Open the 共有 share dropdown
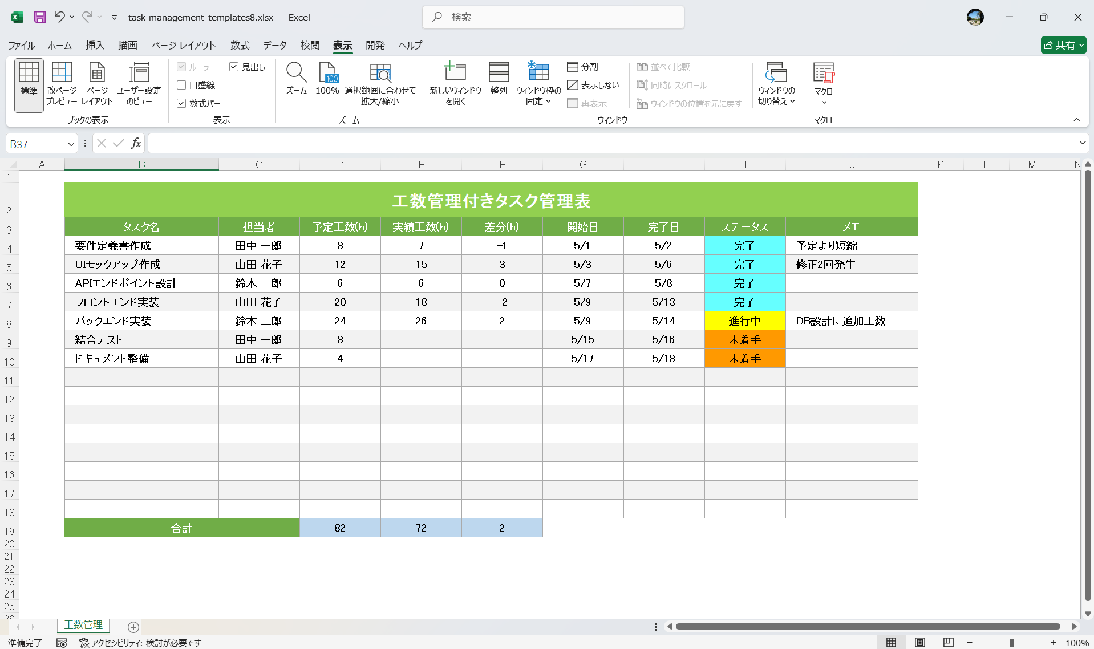 pos(1063,45)
